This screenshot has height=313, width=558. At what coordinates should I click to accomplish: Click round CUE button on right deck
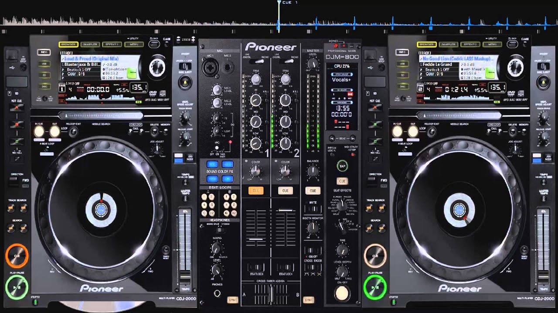point(375,256)
